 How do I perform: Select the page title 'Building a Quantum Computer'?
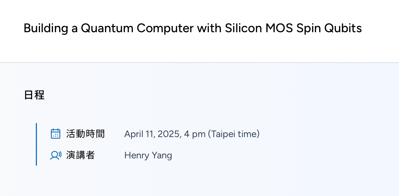click(x=109, y=28)
